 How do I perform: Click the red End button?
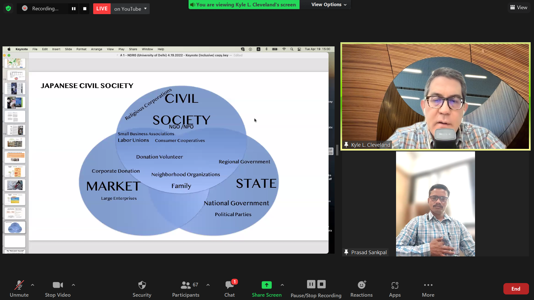pyautogui.click(x=516, y=289)
